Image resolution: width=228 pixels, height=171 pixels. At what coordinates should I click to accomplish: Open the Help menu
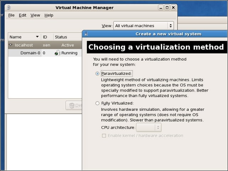(49, 15)
